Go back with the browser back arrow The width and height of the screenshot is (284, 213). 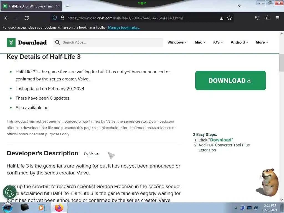pos(7,18)
